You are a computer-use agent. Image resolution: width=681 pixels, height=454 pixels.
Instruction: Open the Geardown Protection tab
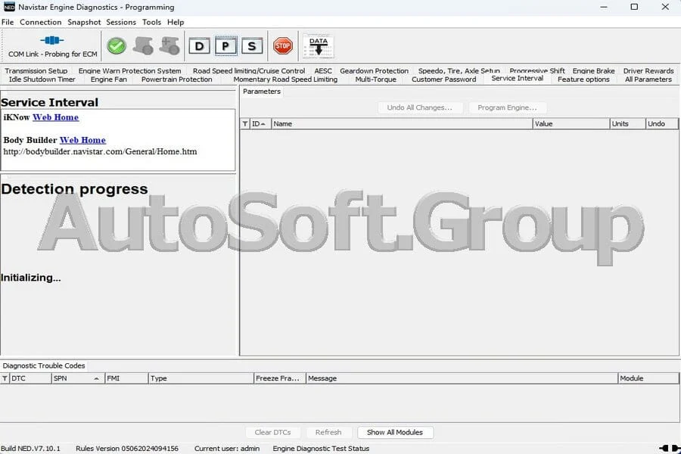pos(374,71)
